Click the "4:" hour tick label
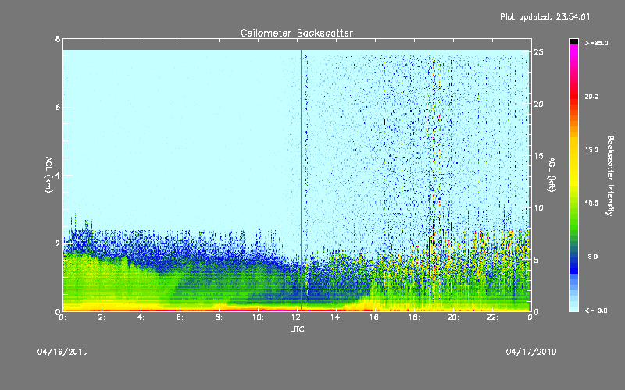 pos(141,317)
